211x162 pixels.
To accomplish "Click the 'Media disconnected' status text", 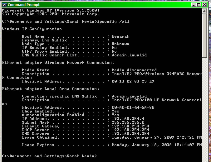I will coord(134,70).
